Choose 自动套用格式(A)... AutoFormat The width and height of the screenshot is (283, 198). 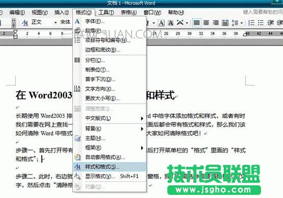110,157
